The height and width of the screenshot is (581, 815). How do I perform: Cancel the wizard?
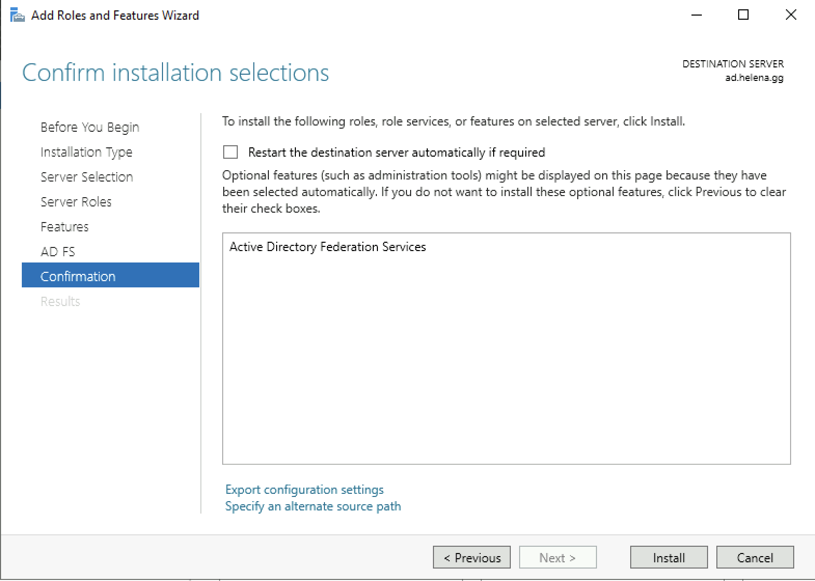[x=755, y=558]
